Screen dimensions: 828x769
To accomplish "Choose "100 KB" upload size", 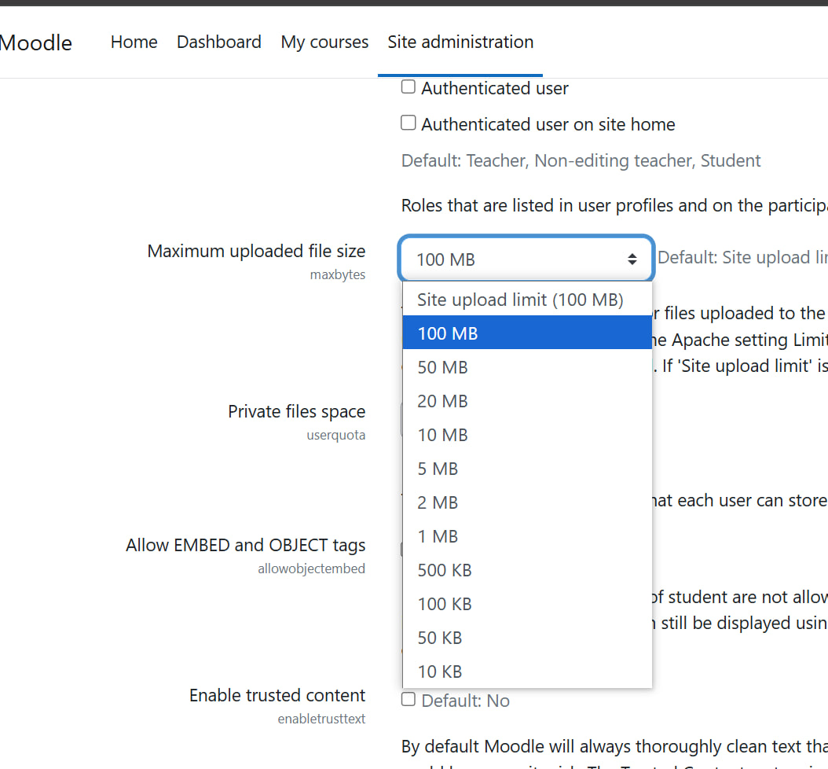I will click(444, 604).
